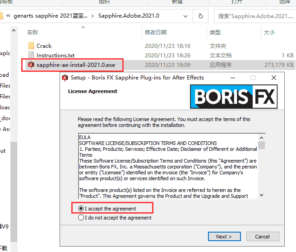Click the Next button
Image resolution: width=296 pixels, height=252 pixels.
click(224, 237)
